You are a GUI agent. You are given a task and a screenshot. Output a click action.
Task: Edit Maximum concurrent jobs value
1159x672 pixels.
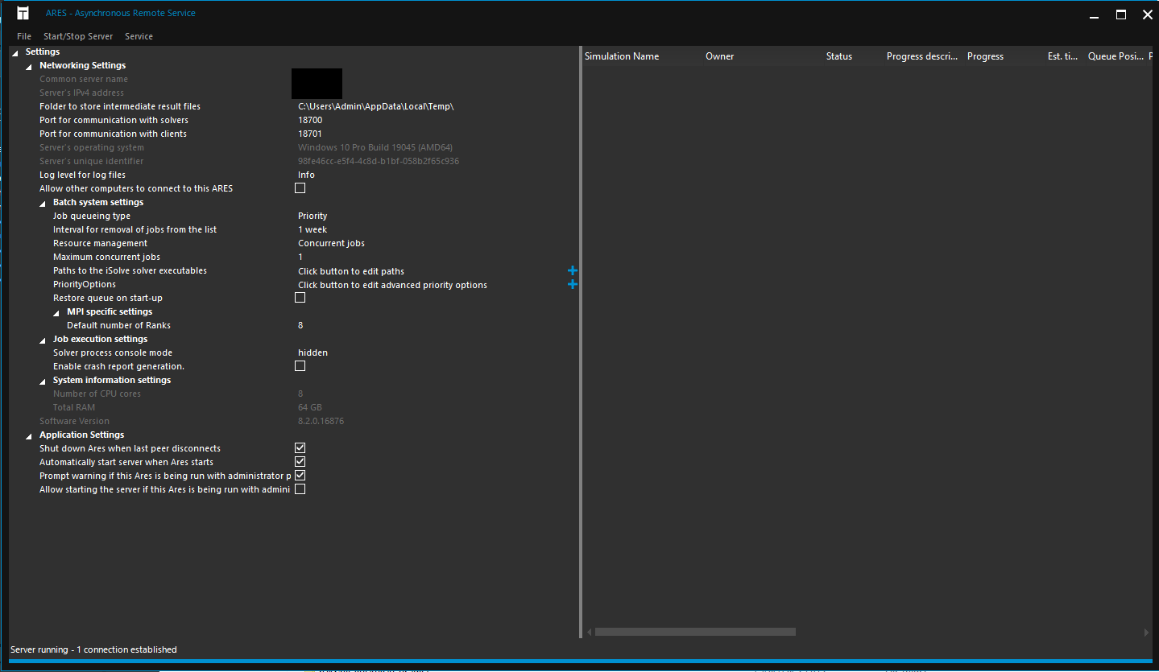coord(300,257)
